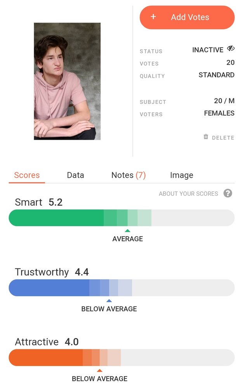Toggle the inactive eye-slash status icon
Image resolution: width=243 pixels, height=389 pixels.
[231, 48]
